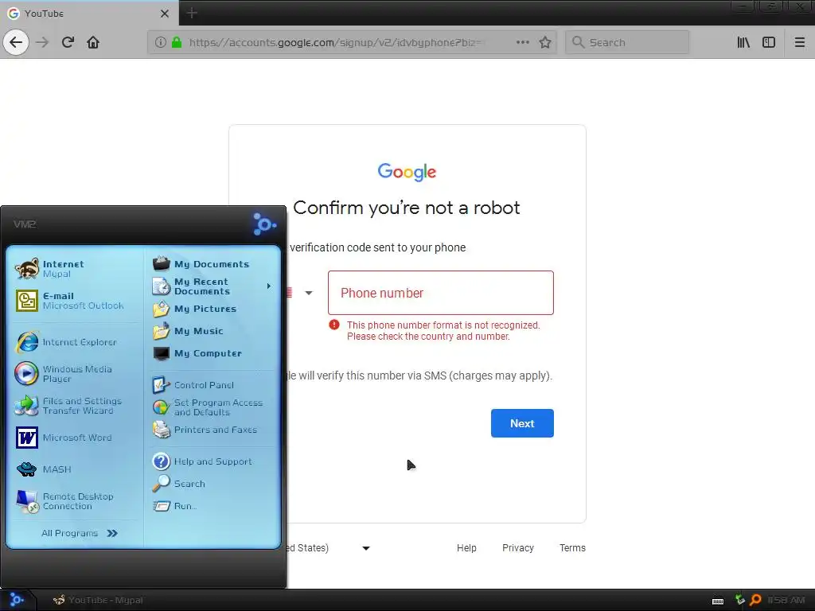Bookmark this page with the star icon
The height and width of the screenshot is (611, 815).
544,42
